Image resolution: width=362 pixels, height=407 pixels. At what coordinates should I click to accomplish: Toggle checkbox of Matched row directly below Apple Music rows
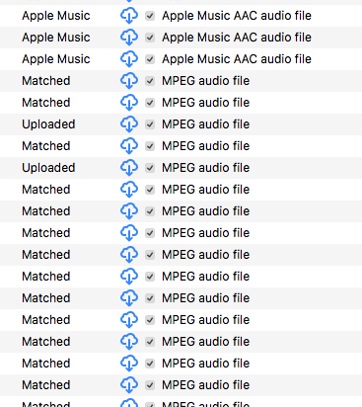[150, 81]
